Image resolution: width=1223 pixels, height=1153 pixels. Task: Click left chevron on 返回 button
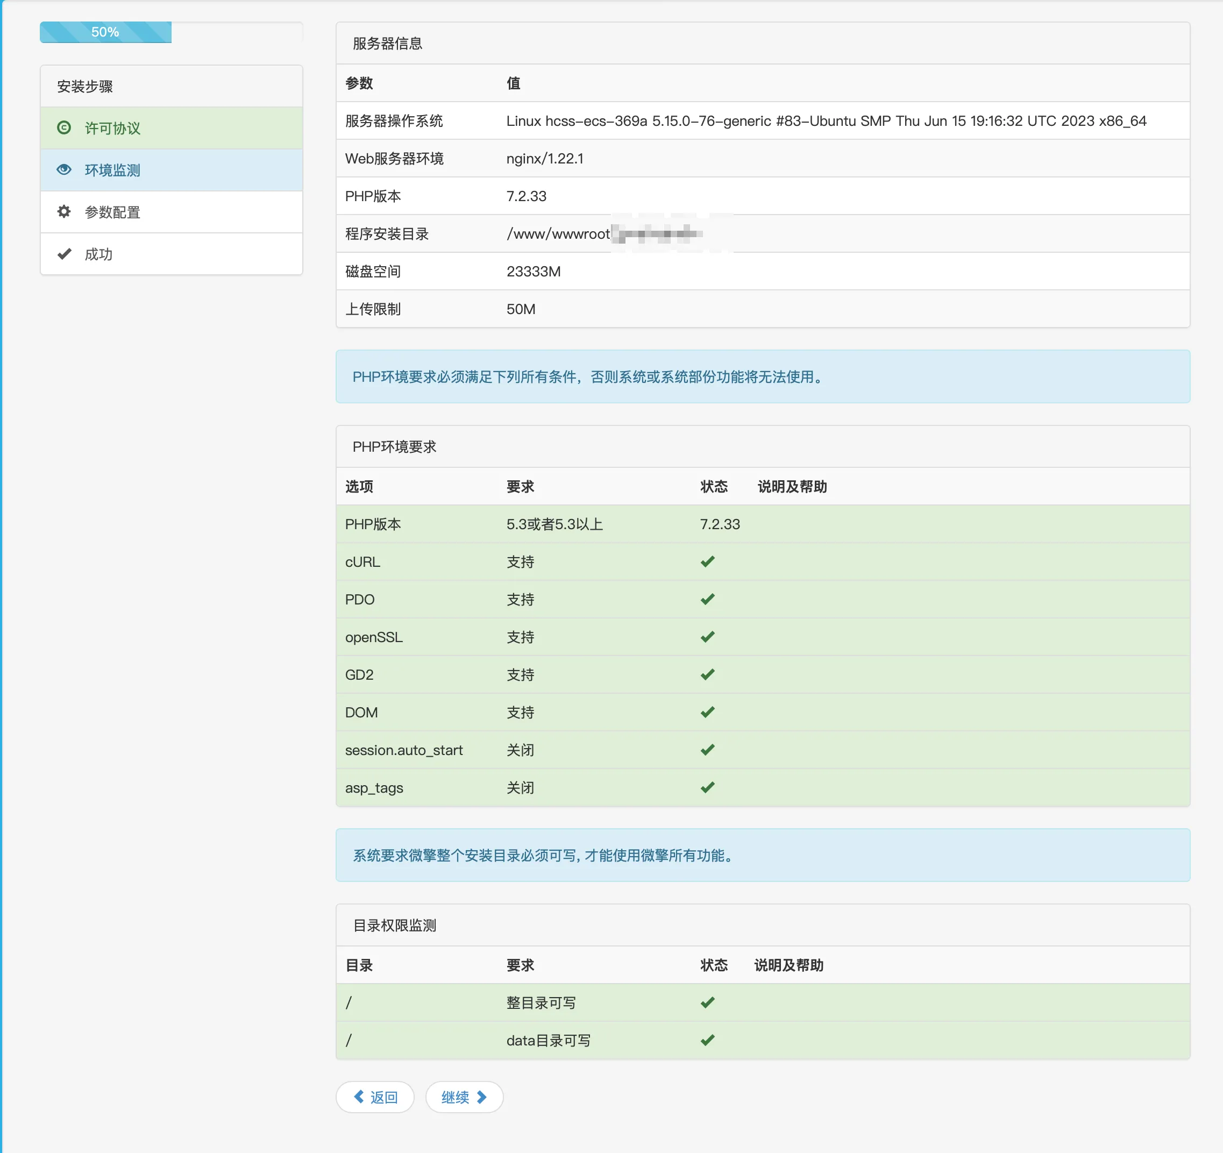point(359,1097)
